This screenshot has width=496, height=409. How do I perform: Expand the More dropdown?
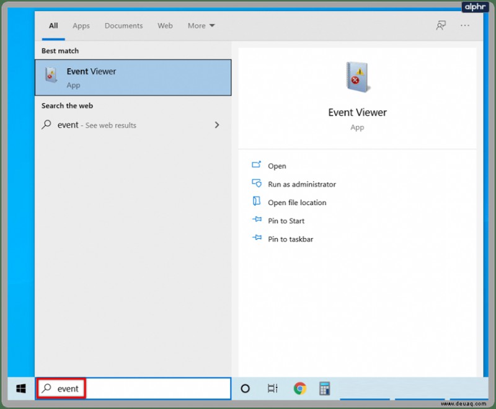[x=201, y=25]
